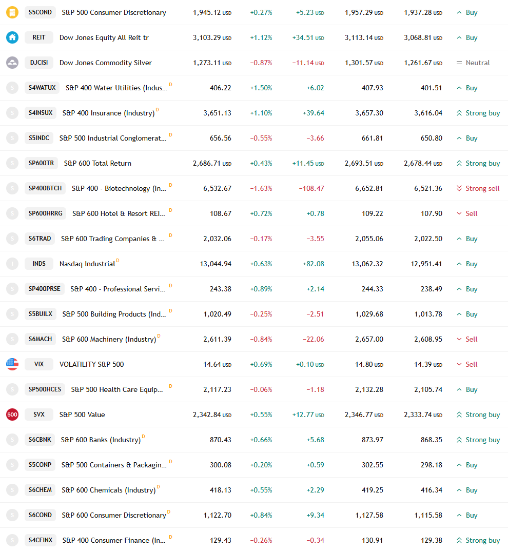
Task: Open S&P 600 Banks (Industry) link
Action: [101, 440]
